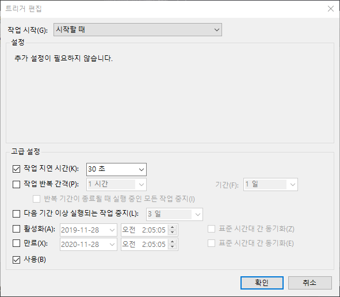Confirm with the 확인 button

[x=262, y=283]
